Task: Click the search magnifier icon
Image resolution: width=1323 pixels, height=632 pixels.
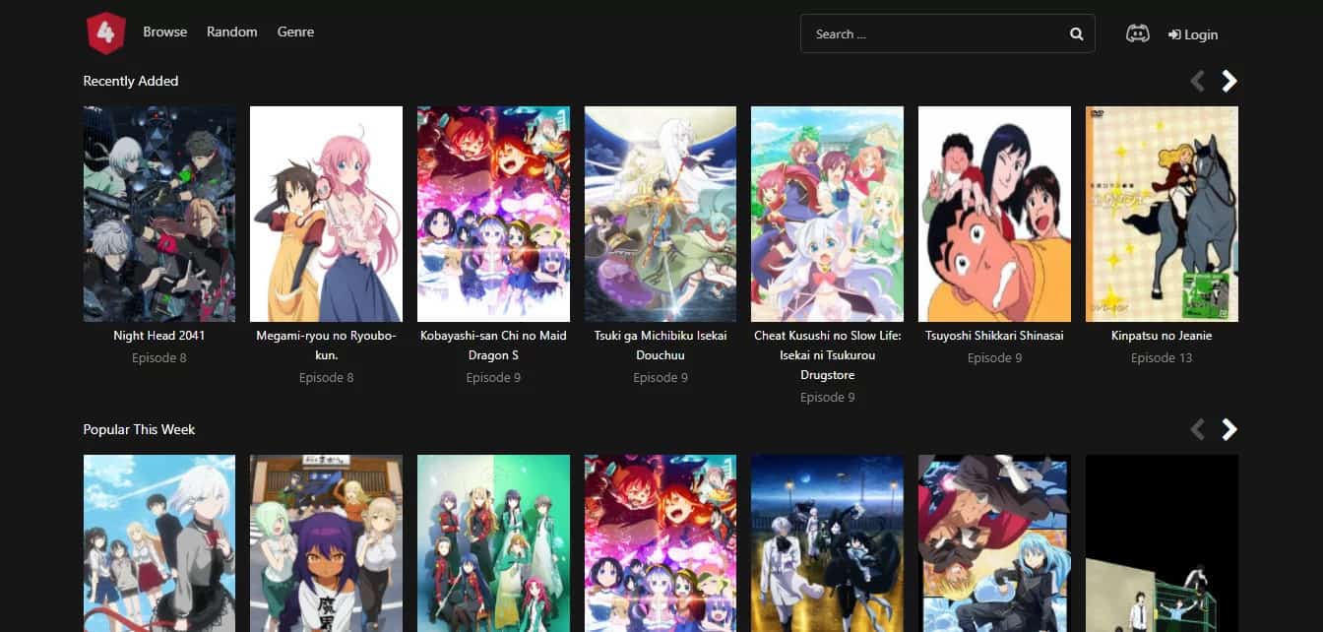Action: (1076, 33)
